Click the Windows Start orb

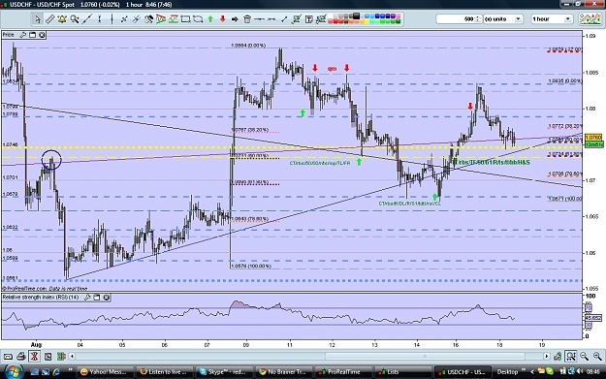tap(14, 371)
